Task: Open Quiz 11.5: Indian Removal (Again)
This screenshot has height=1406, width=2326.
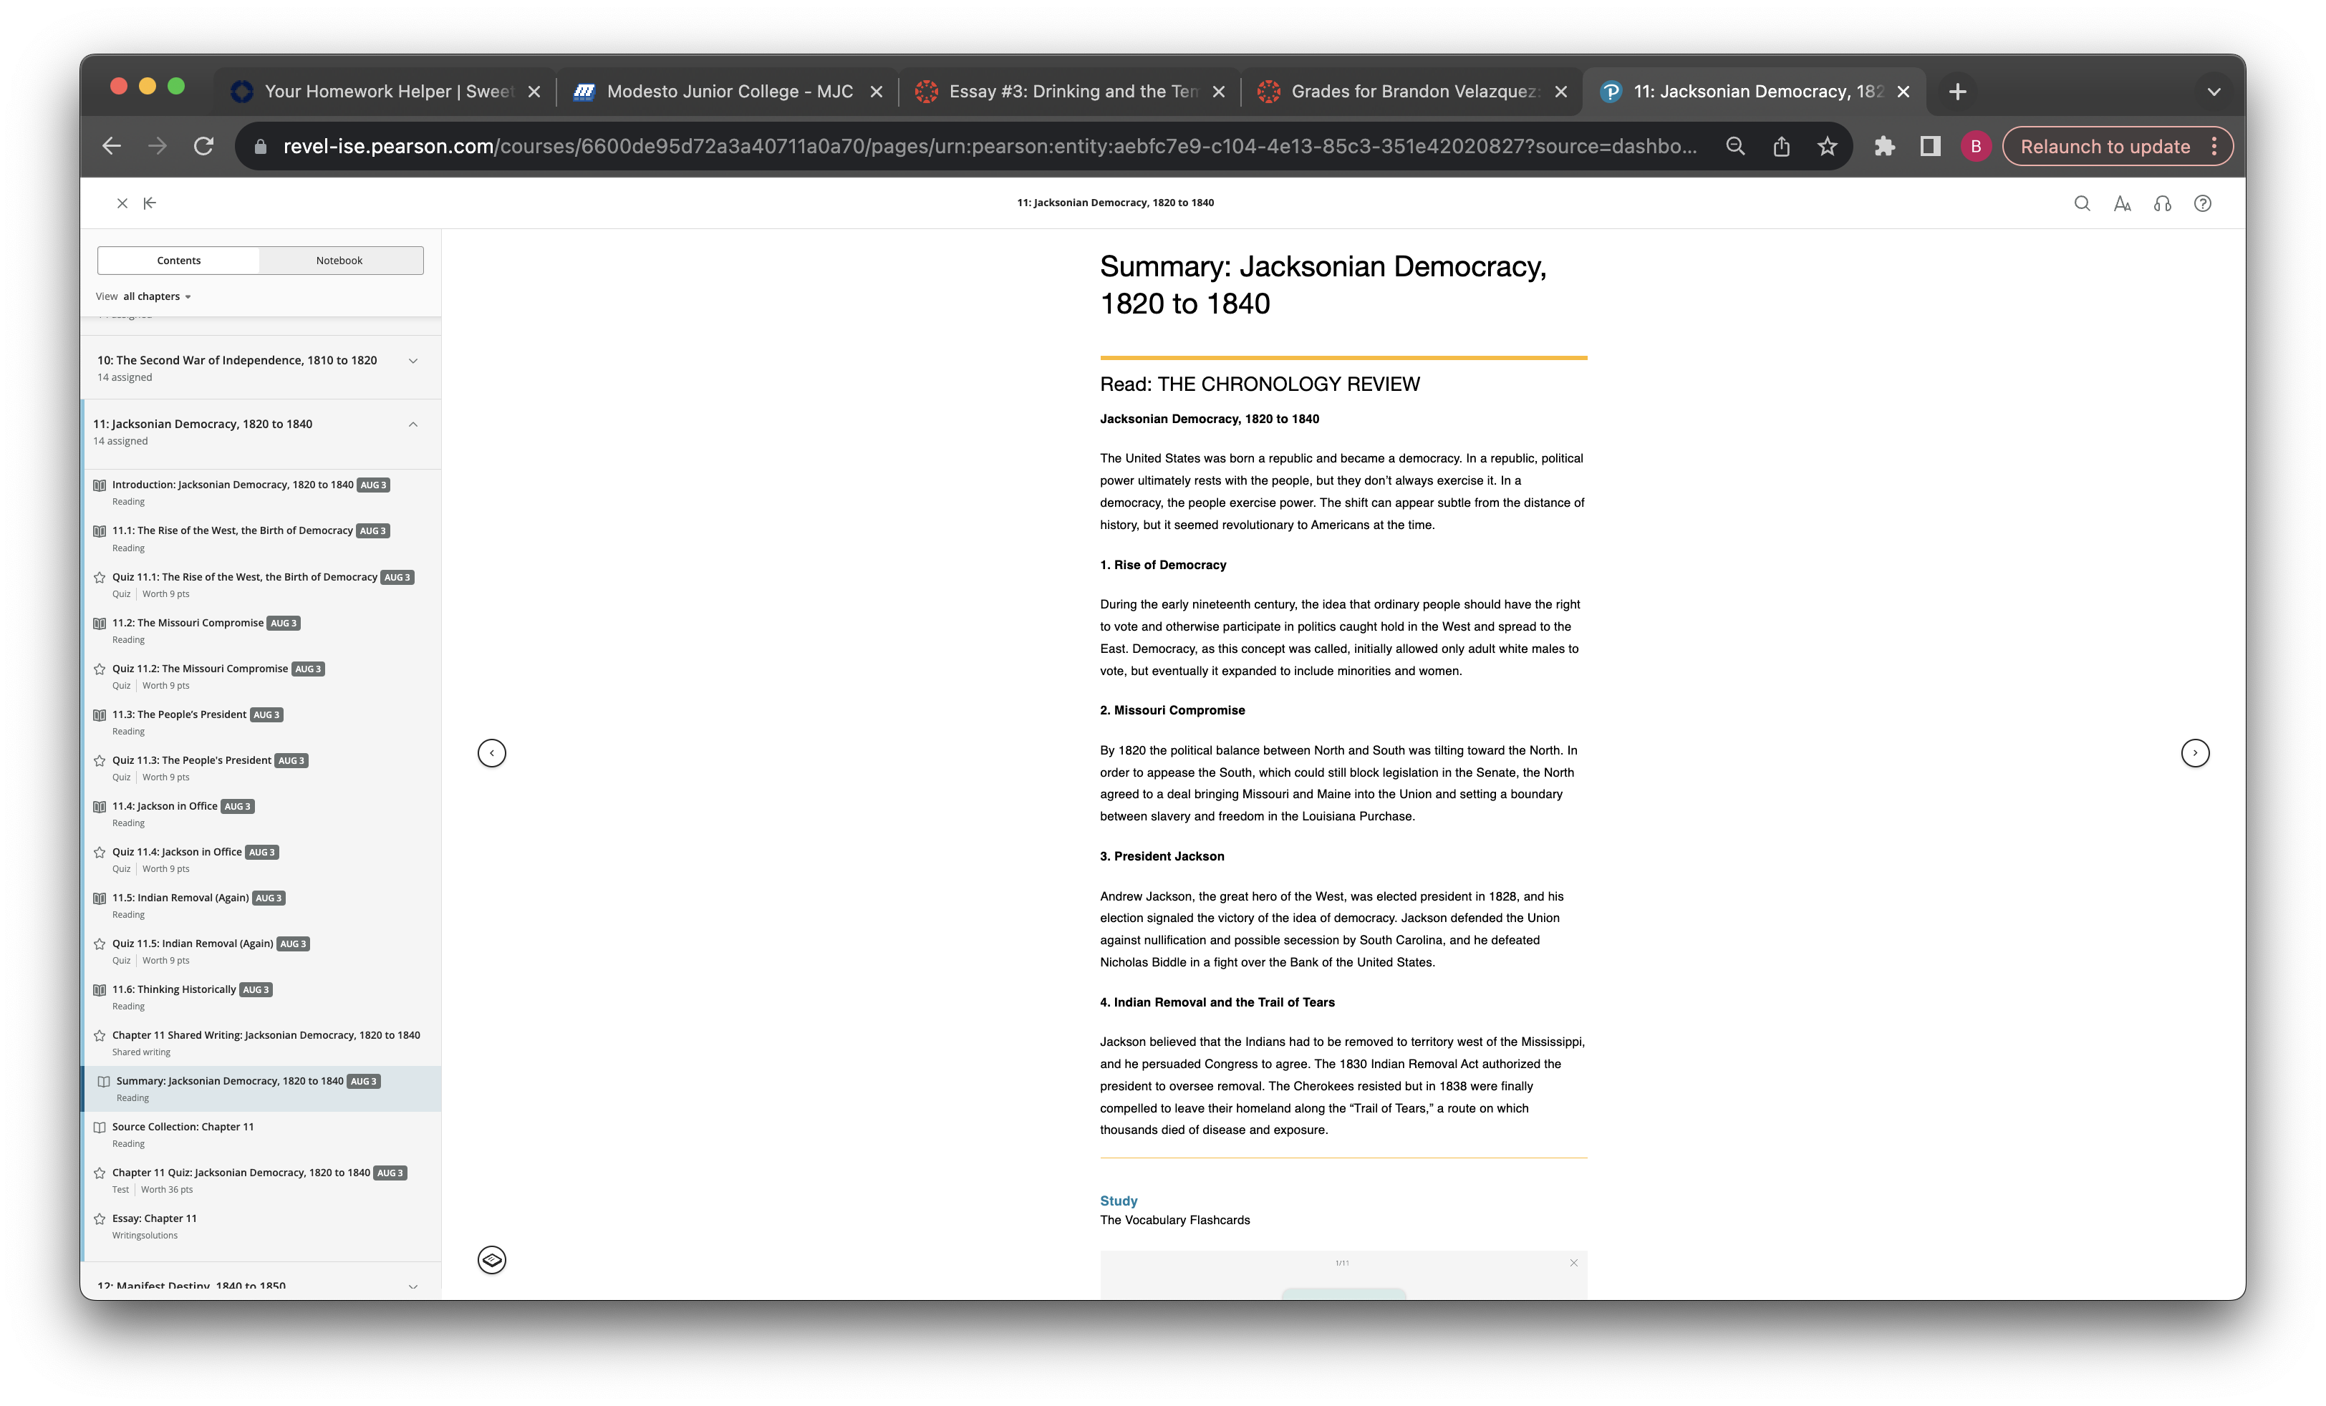Action: tap(193, 944)
